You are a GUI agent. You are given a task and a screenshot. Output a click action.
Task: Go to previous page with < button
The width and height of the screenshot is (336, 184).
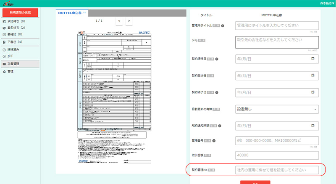coord(119,21)
